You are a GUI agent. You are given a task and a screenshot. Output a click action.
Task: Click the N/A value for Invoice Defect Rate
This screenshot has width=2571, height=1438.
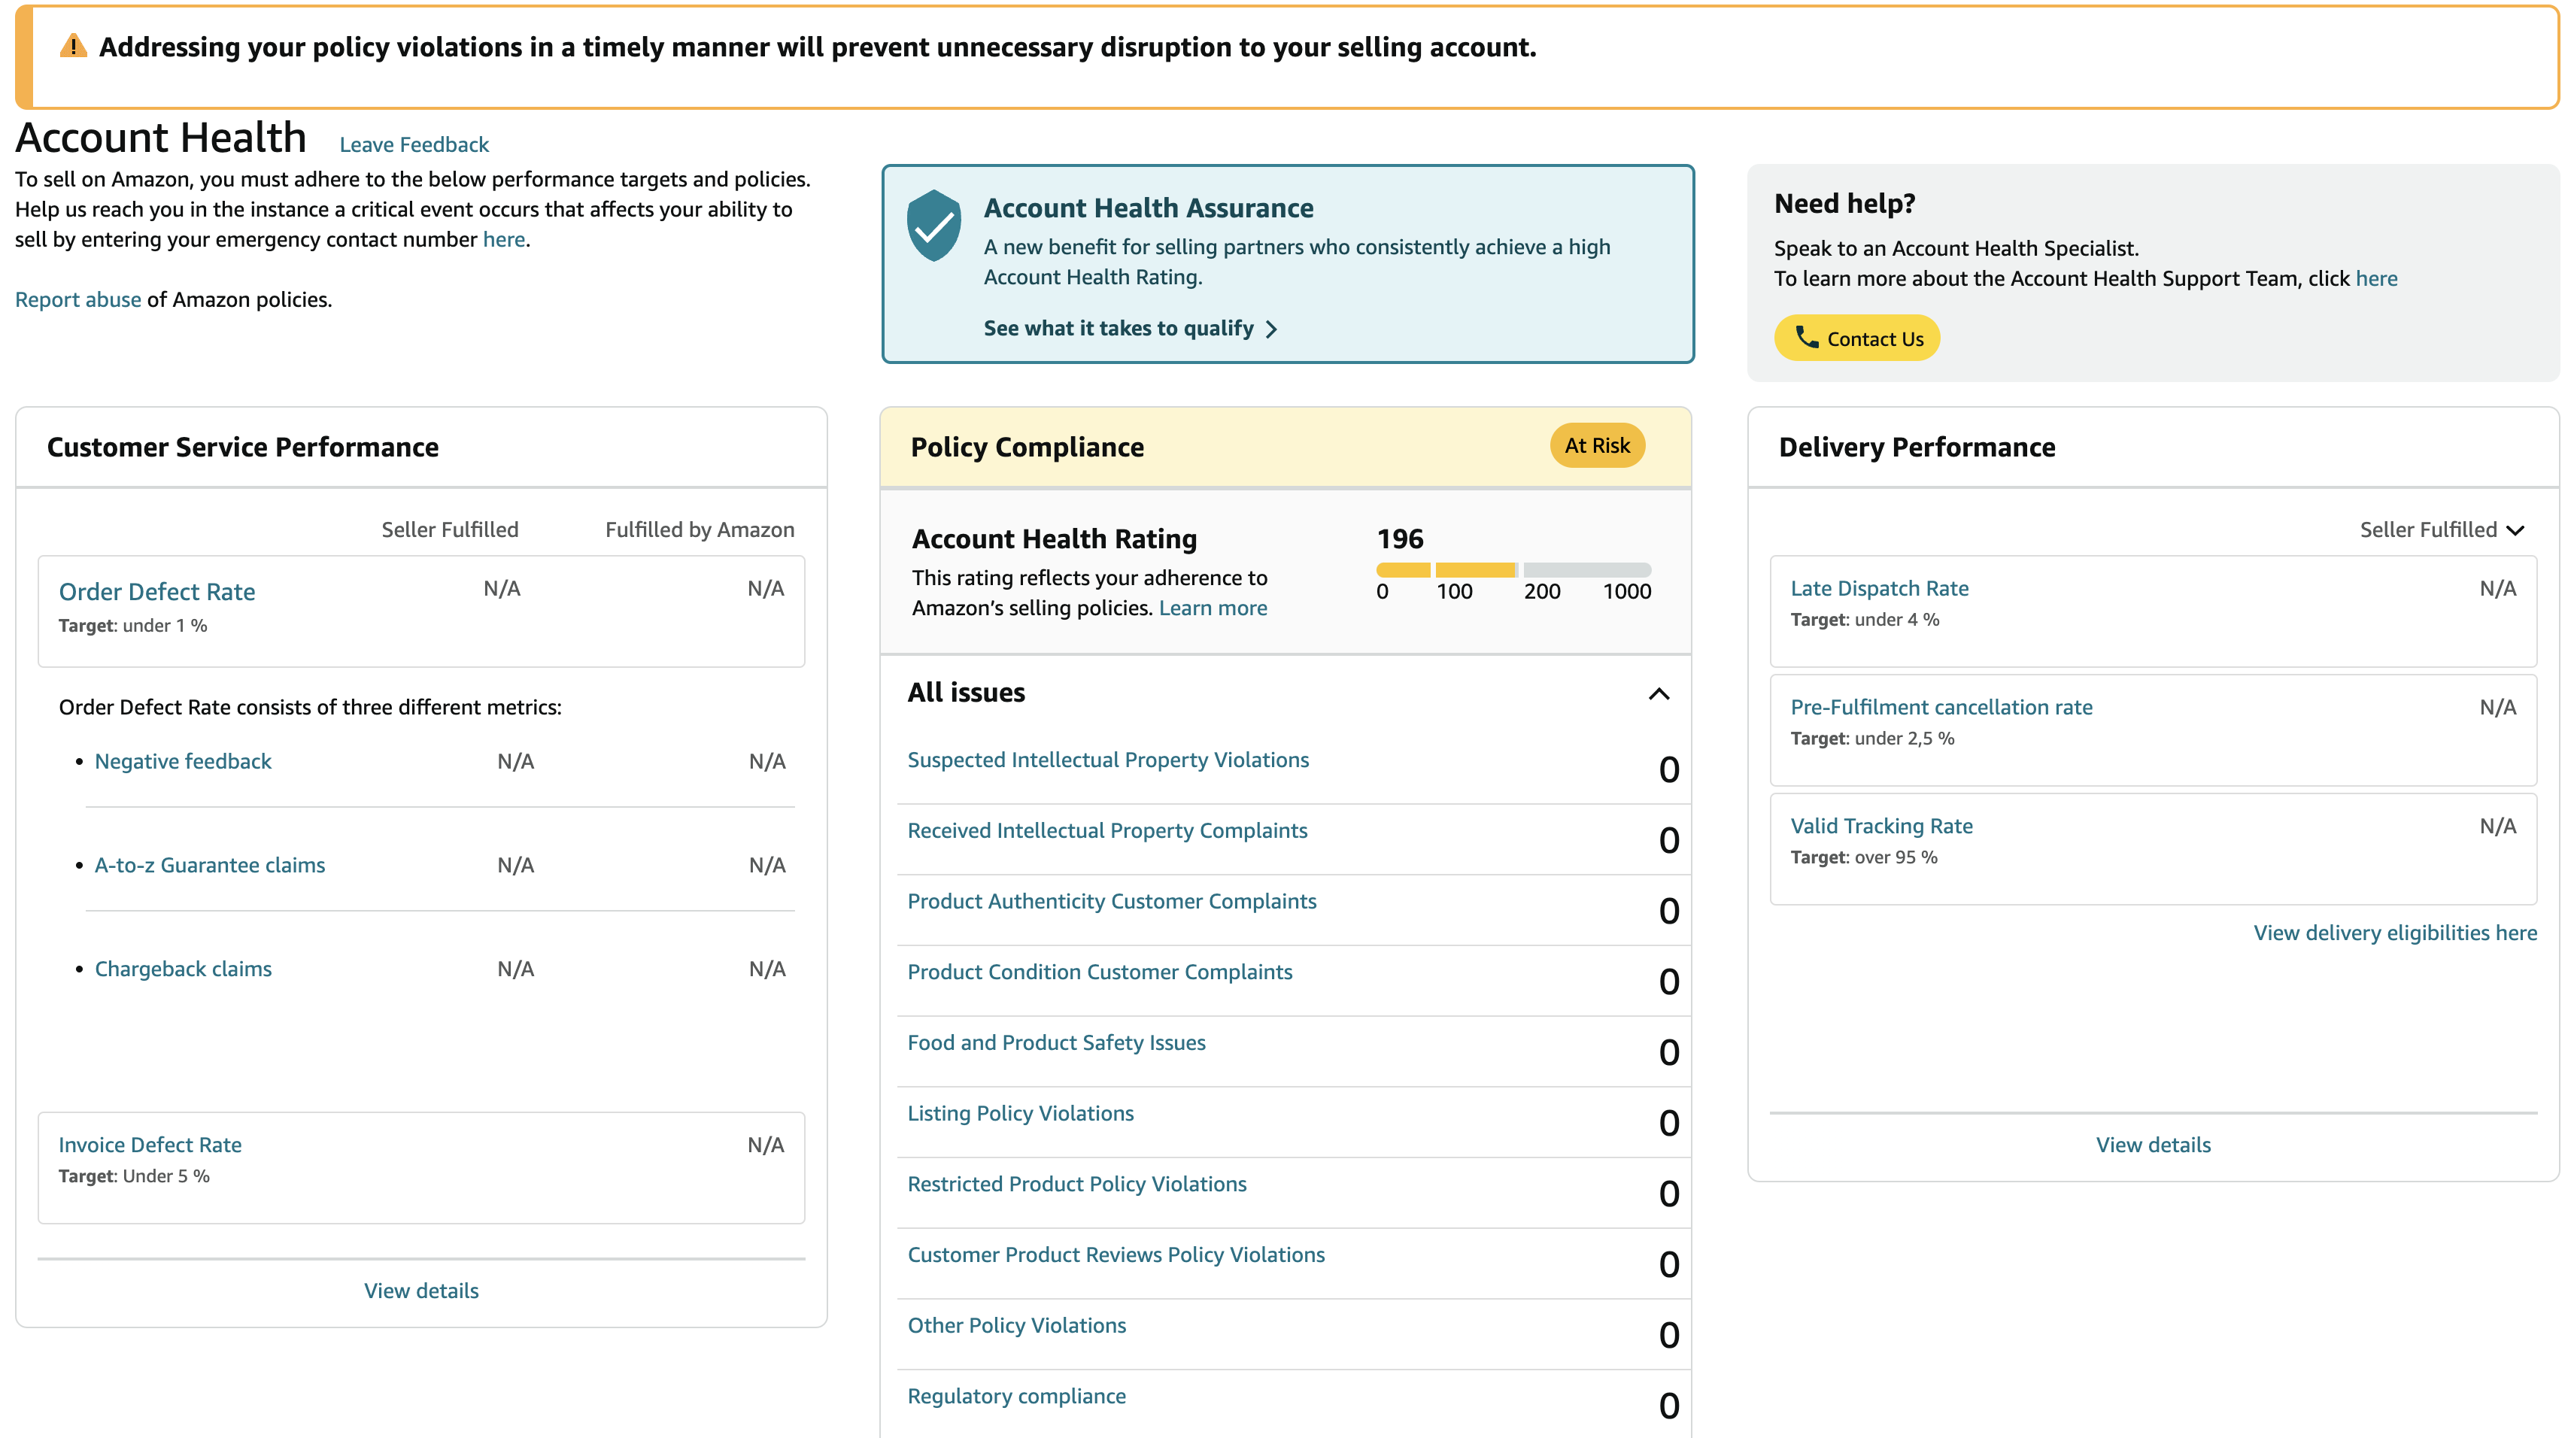click(x=766, y=1145)
